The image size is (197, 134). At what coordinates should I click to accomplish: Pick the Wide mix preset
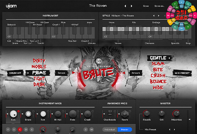click(x=158, y=87)
